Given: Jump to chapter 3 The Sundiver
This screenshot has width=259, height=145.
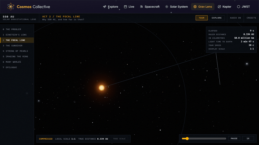Looking at the screenshot, I should [x=17, y=46].
